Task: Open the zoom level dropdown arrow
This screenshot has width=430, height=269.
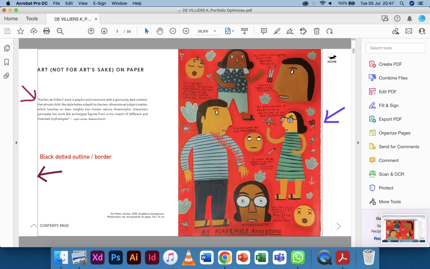Action: click(215, 31)
